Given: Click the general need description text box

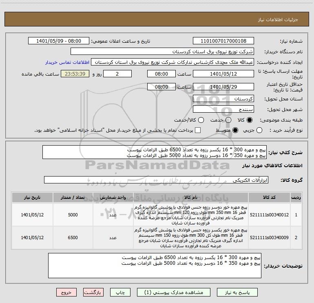Looking at the screenshot, I should 155,152.
